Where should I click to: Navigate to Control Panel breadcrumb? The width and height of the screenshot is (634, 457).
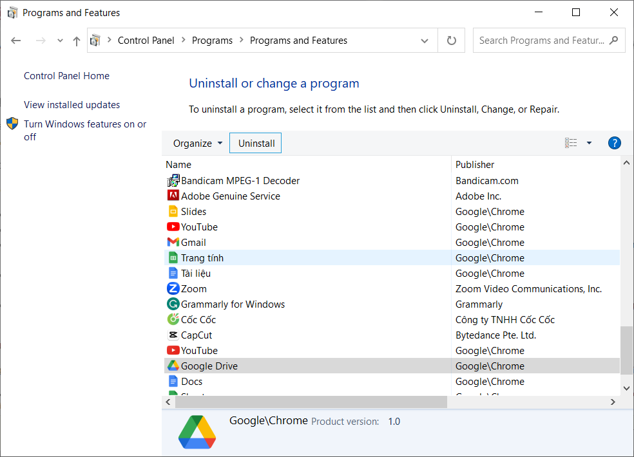tap(146, 41)
